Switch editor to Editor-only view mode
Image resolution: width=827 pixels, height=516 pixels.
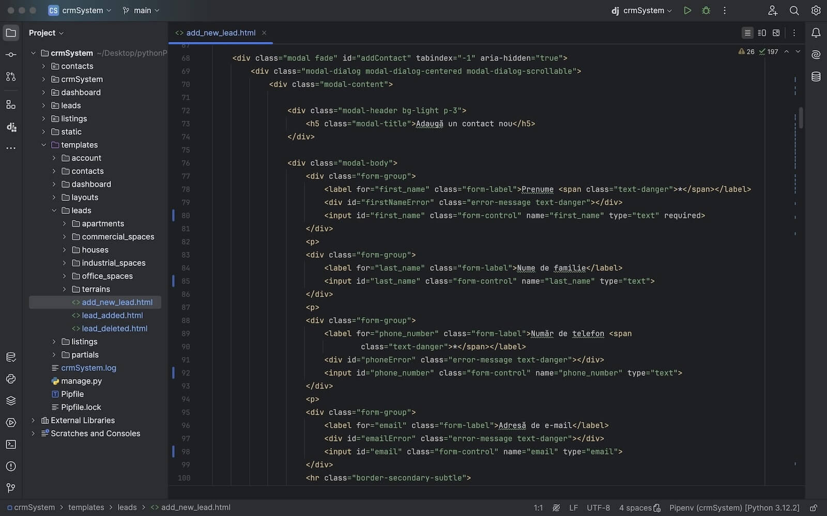(x=747, y=33)
